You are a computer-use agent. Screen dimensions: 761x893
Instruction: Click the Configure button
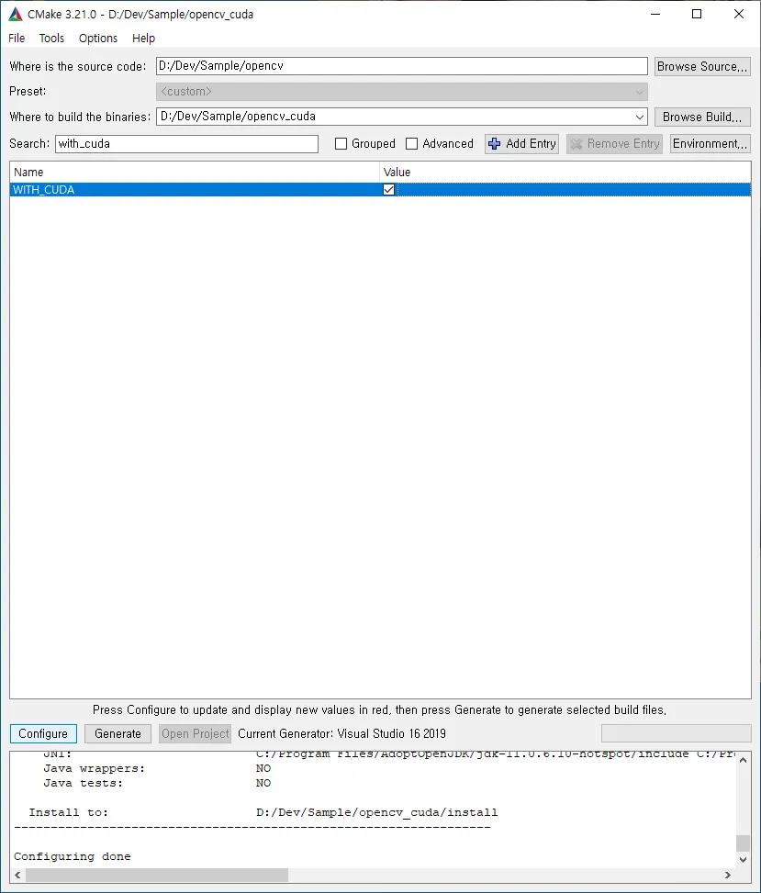point(43,733)
